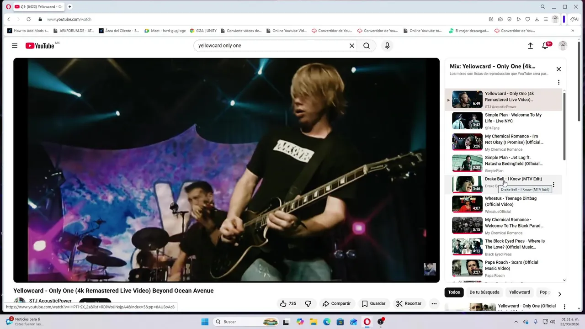Open options menu for the Drake Bell item

click(553, 185)
